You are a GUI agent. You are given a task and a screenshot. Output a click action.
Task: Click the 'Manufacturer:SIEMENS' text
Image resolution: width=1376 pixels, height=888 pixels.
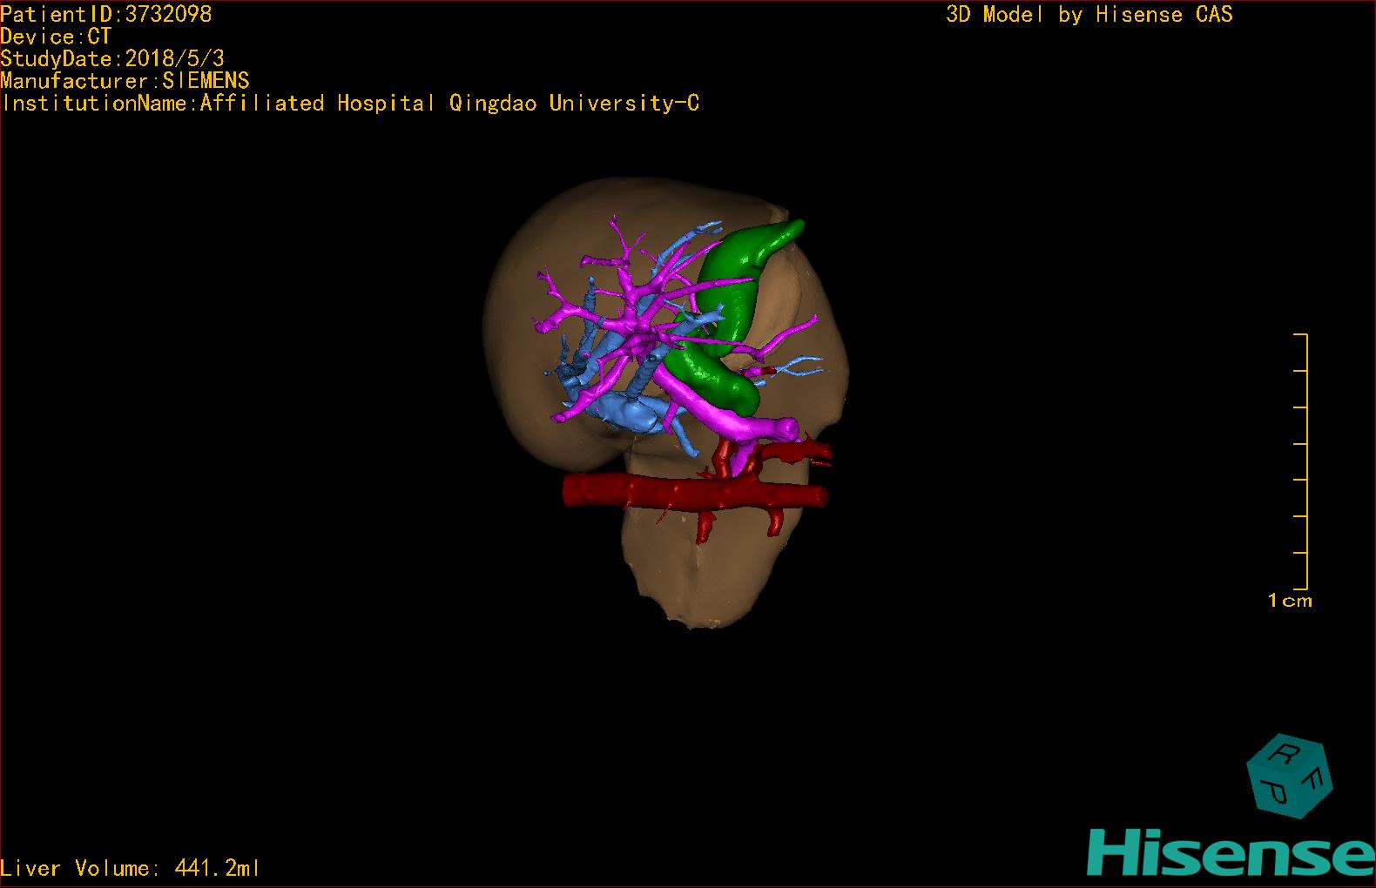125,81
